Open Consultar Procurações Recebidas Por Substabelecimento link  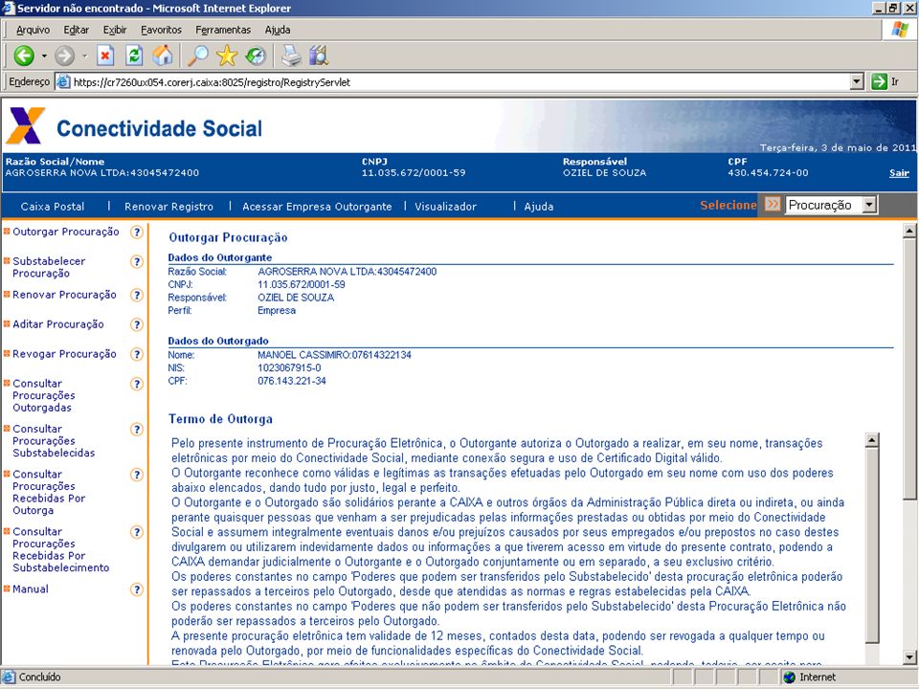[x=61, y=549]
